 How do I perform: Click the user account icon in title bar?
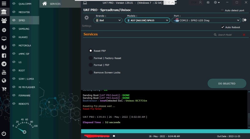pos(200,2)
